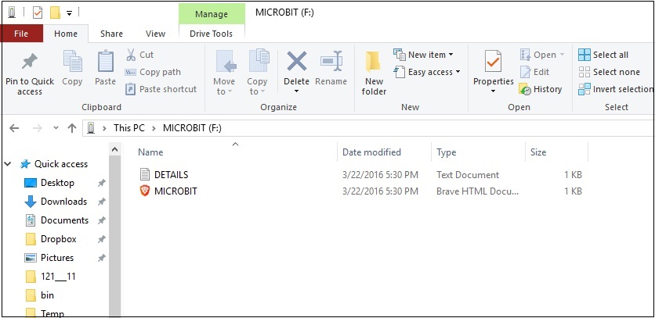Click Select all in the Select group

(x=584, y=55)
